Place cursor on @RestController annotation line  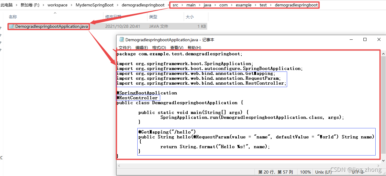click(137, 98)
